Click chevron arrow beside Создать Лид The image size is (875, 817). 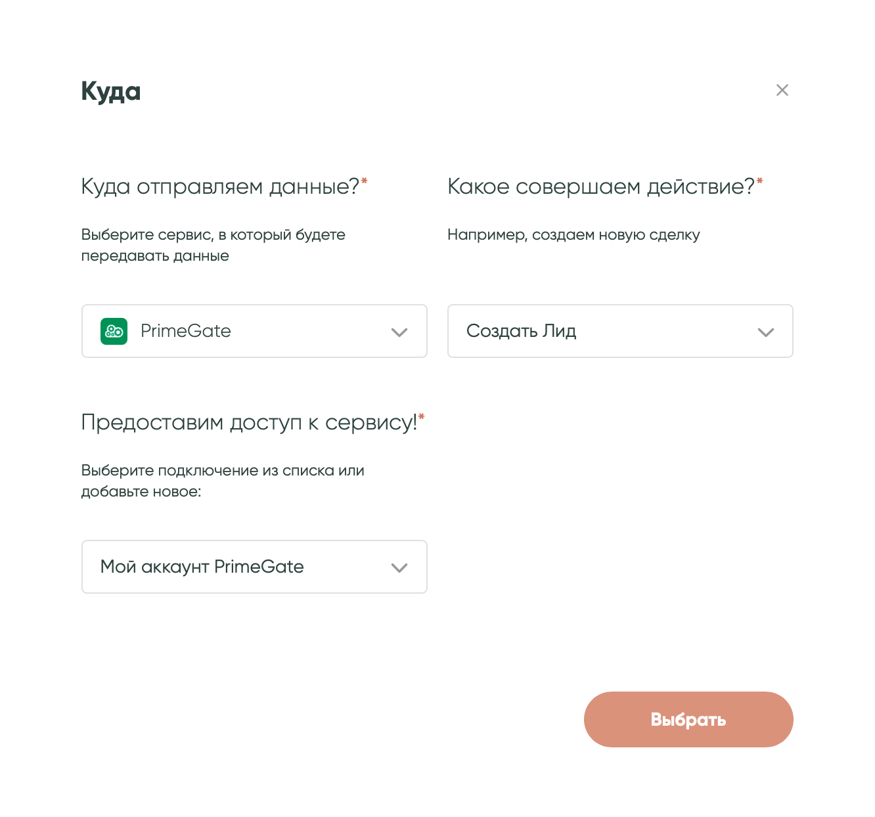point(765,332)
